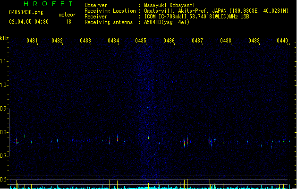Click the Receiver label
The image size is (297, 189).
(x=96, y=17)
